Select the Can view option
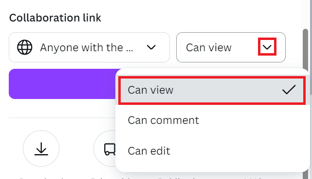312x179 pixels. click(x=212, y=90)
